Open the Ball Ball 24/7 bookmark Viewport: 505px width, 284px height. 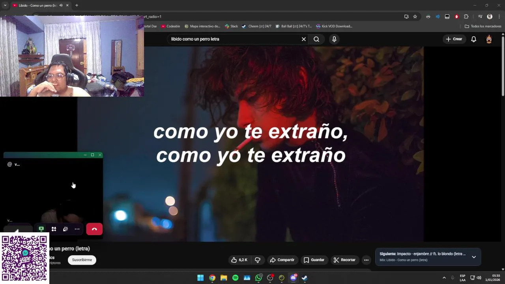(x=294, y=26)
